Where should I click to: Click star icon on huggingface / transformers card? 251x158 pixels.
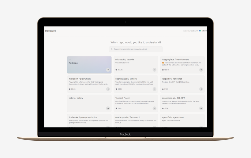[163, 70]
